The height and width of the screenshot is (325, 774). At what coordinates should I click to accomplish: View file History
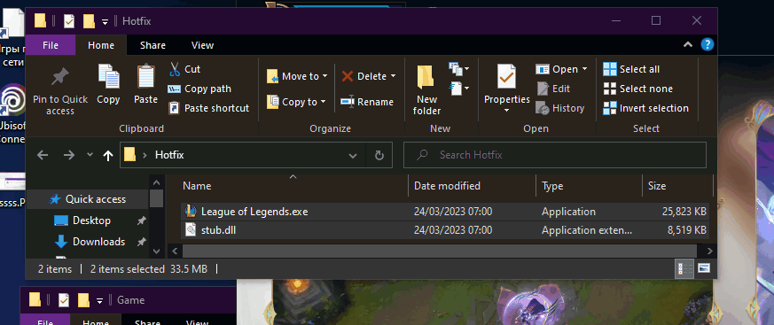[x=560, y=108]
